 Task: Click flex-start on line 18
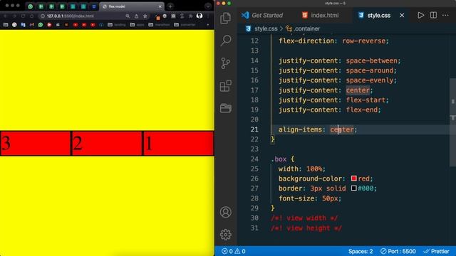pyautogui.click(x=366, y=100)
